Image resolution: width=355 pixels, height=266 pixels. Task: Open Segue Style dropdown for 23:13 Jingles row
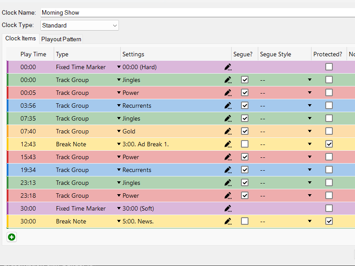pyautogui.click(x=310, y=183)
